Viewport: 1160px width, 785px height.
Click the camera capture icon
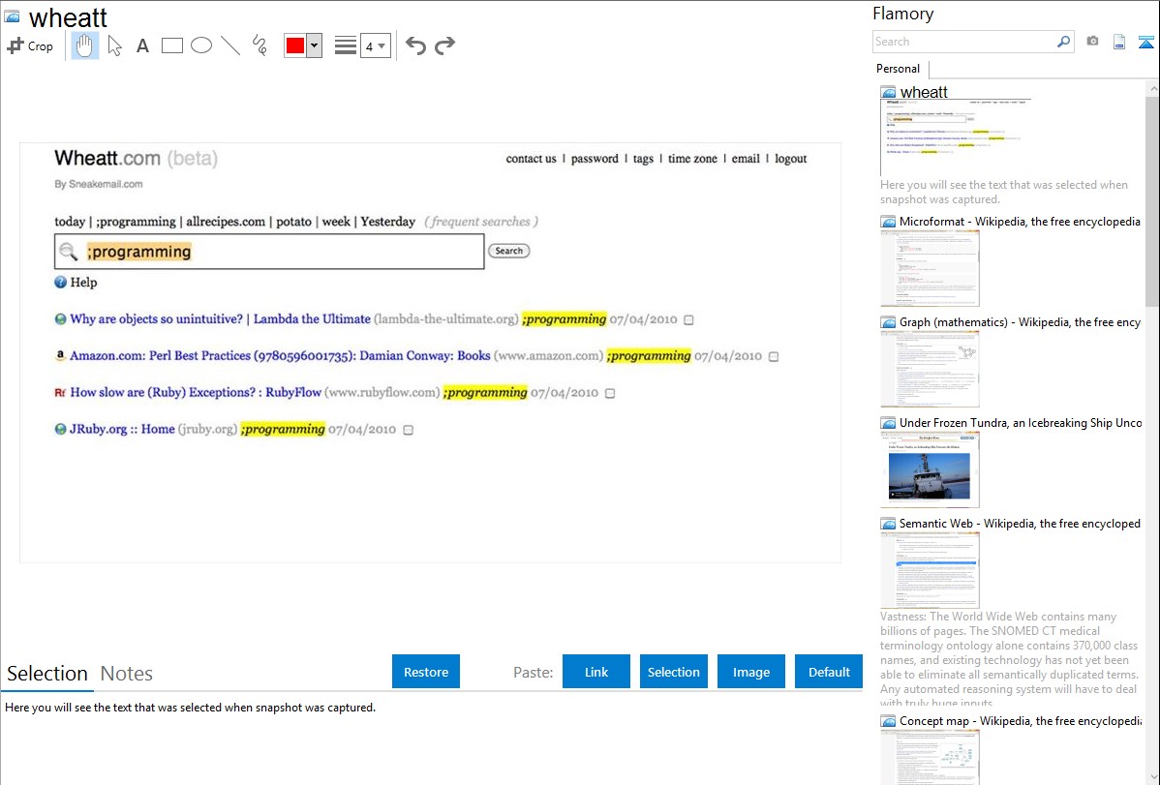point(1092,42)
